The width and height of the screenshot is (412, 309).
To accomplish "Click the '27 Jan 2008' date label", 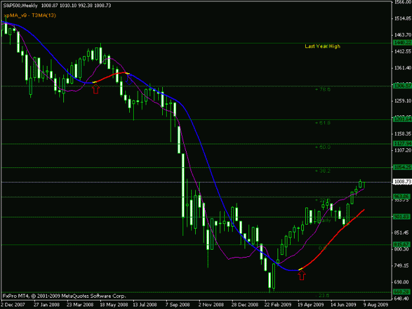I will [47, 305].
